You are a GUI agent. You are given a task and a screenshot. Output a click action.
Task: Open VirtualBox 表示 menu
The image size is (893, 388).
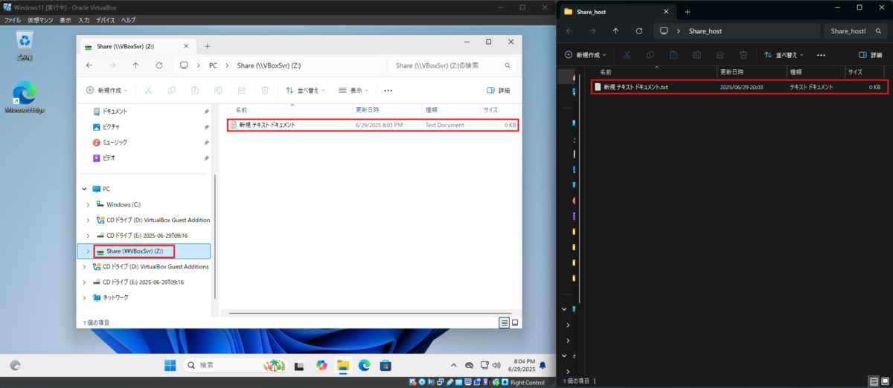click(x=65, y=19)
